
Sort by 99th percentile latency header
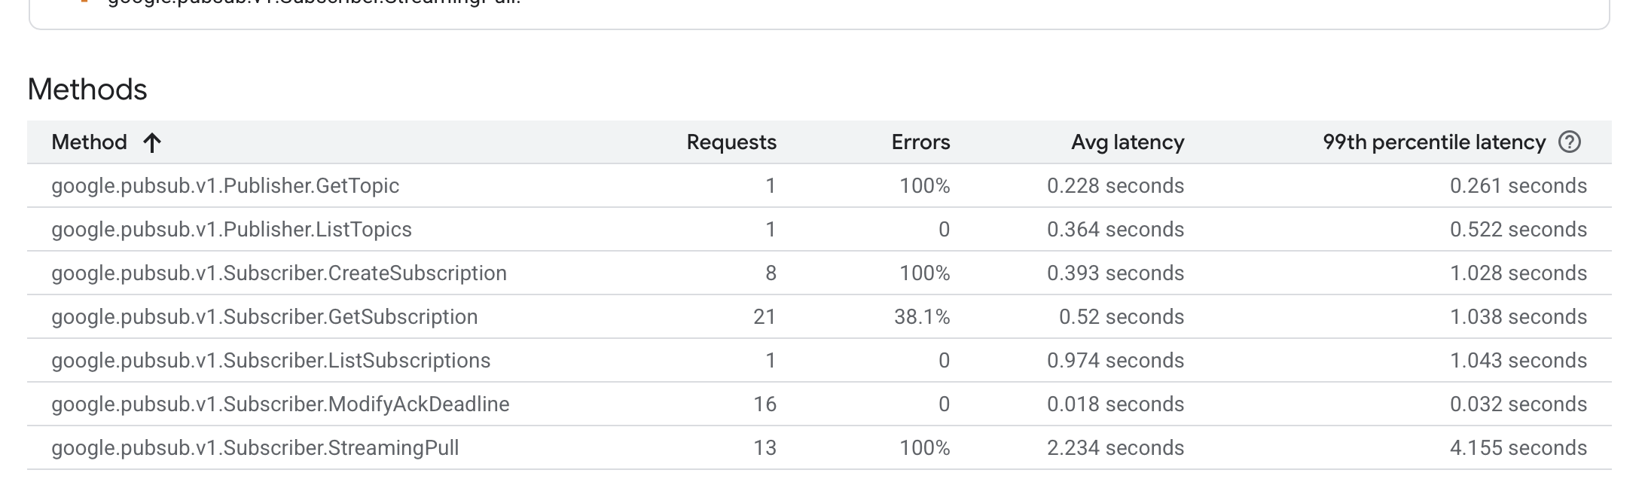coord(1434,142)
